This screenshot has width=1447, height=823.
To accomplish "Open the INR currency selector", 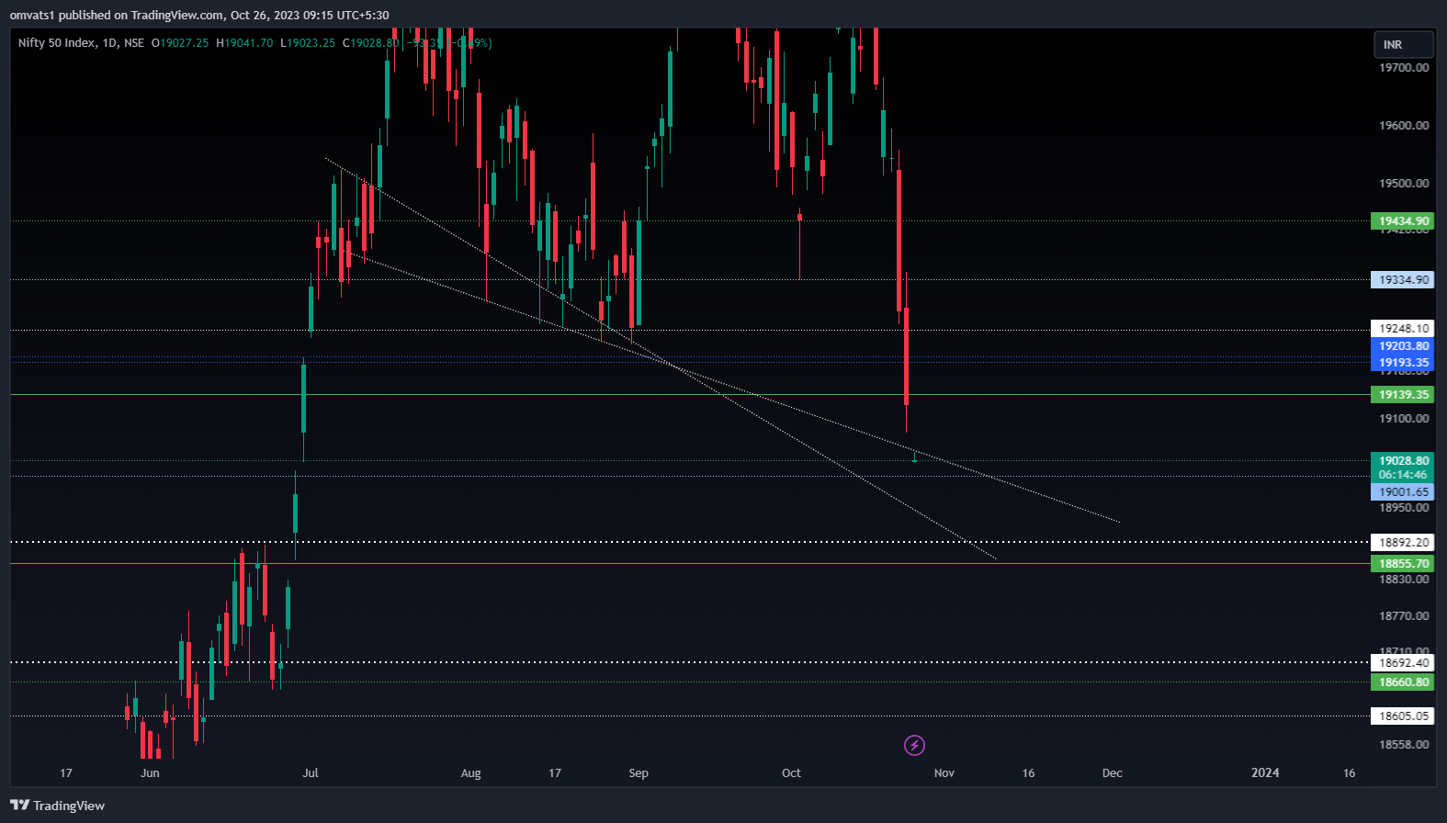I will [1403, 44].
